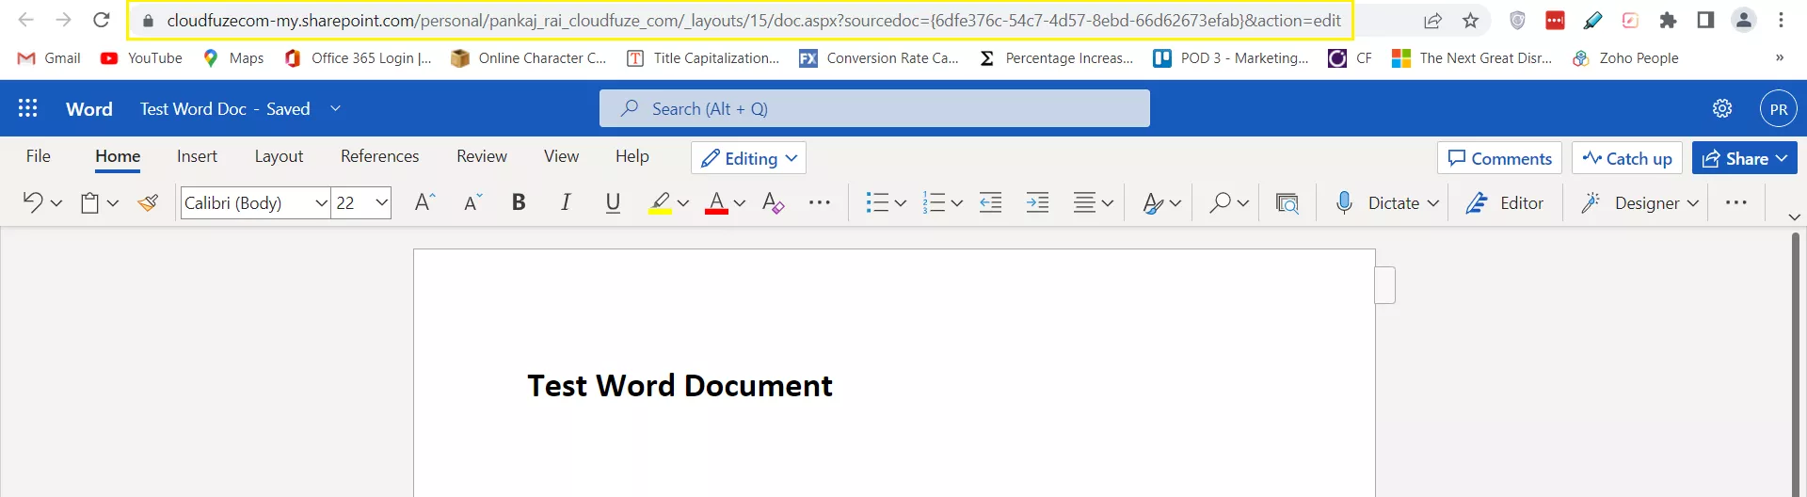This screenshot has height=497, width=1807.
Task: Open the File menu
Action: pyautogui.click(x=39, y=156)
